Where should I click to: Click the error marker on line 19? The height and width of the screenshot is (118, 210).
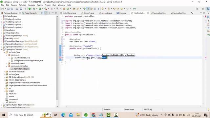(60, 58)
